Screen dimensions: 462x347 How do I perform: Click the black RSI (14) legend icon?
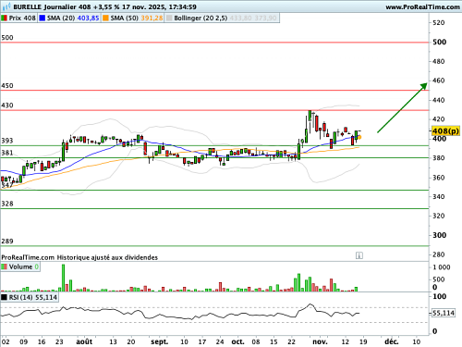click(x=4, y=297)
